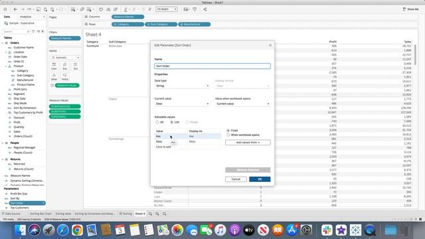Click the Undo back arrow in toolbar
This screenshot has width=425, height=239.
point(15,9)
